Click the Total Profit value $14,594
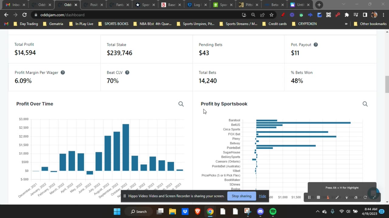 point(25,53)
